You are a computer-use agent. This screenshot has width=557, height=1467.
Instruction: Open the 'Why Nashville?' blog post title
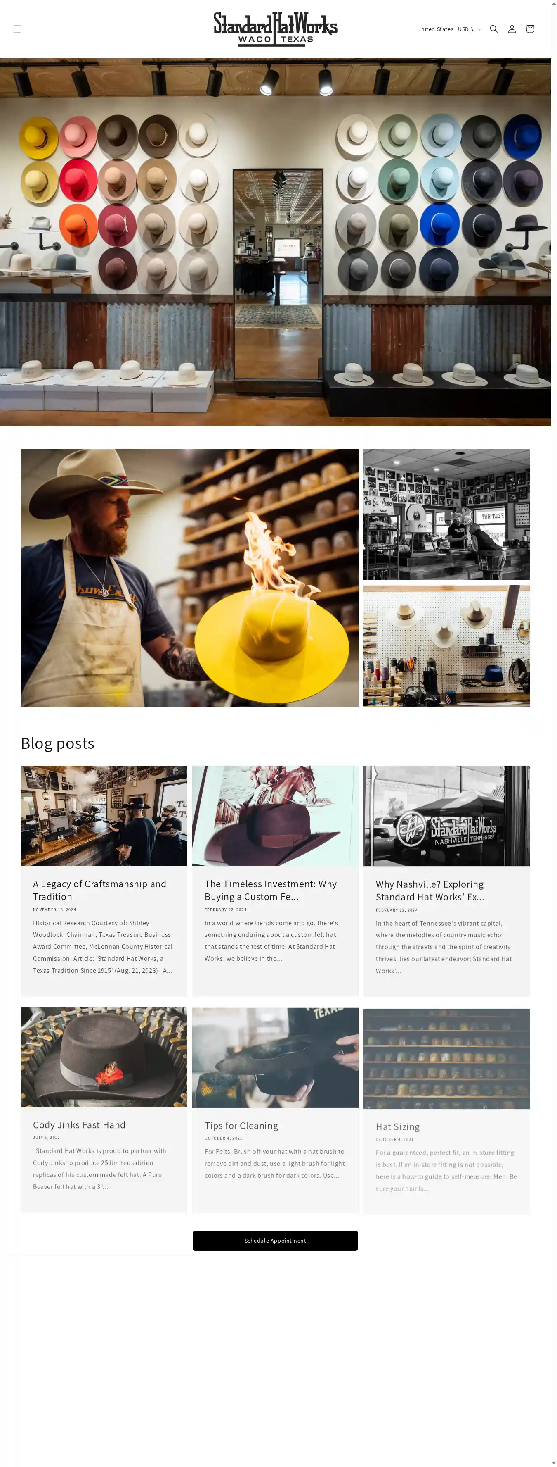[430, 890]
